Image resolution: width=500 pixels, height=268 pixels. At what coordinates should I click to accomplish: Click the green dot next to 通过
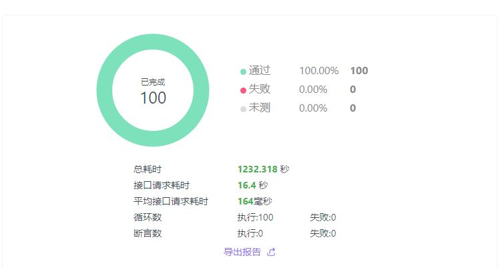pyautogui.click(x=243, y=72)
